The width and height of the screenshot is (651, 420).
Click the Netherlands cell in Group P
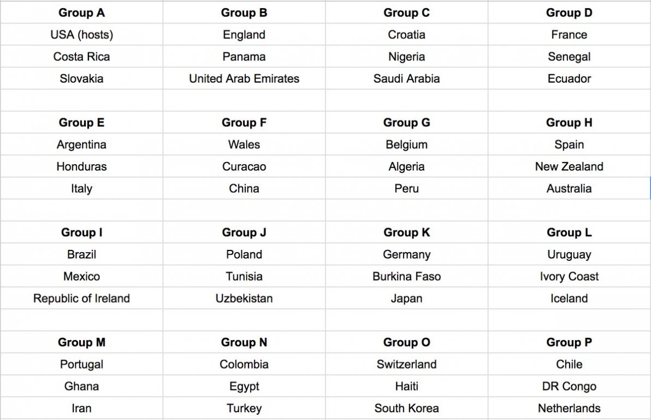point(569,408)
